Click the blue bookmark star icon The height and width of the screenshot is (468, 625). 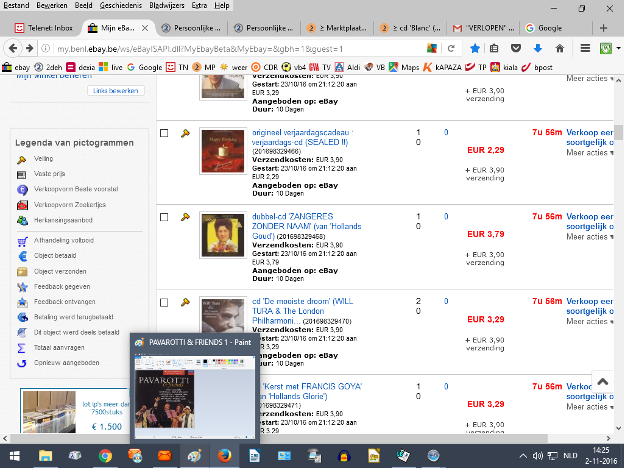[x=475, y=49]
